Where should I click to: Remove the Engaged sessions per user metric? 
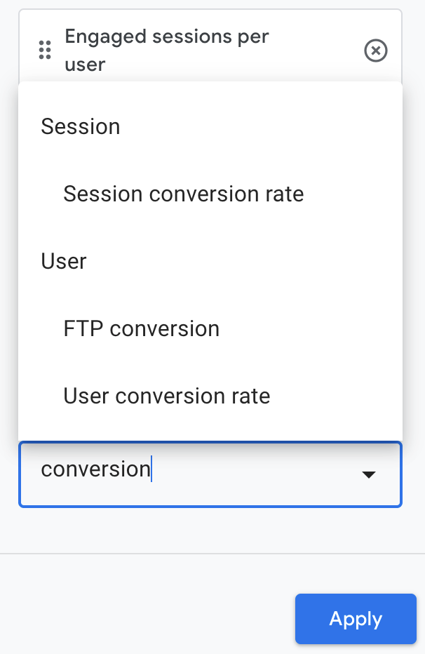(376, 51)
